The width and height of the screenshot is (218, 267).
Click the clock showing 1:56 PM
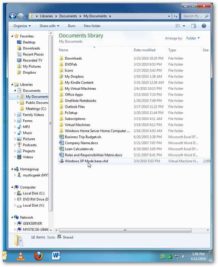point(198,254)
